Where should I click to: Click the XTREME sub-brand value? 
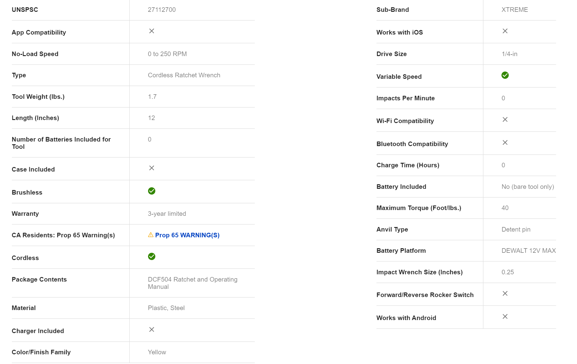pos(515,10)
